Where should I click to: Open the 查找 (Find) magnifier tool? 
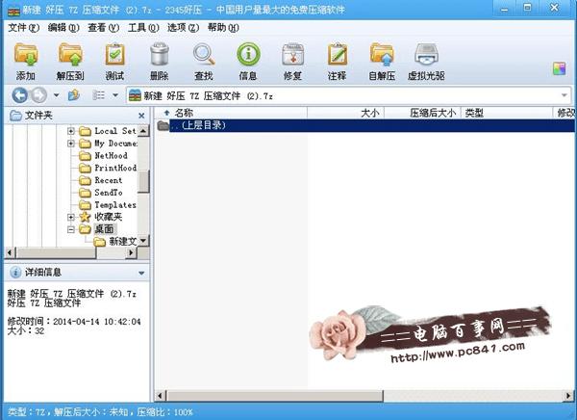point(204,55)
